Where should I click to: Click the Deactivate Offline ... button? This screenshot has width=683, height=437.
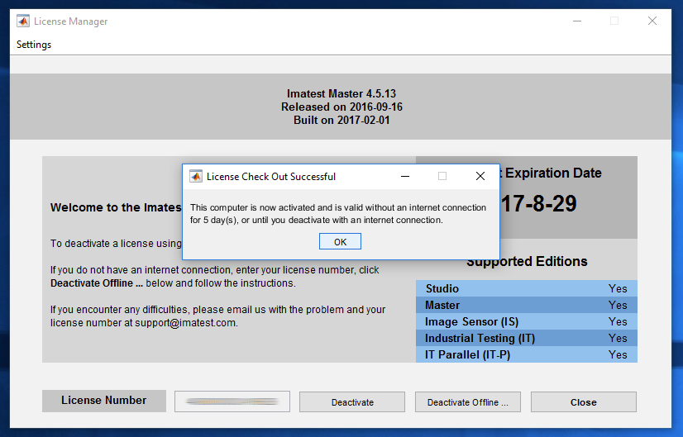tap(467, 402)
